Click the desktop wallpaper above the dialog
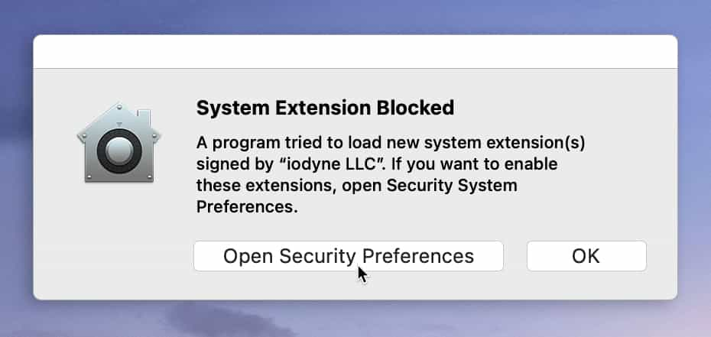 (x=355, y=17)
